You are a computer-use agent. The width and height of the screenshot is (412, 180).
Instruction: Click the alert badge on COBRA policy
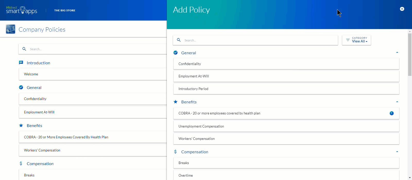click(x=392, y=113)
